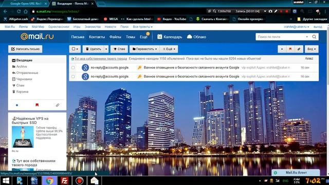Viewport: 329px width, 185px height.
Task: Open the Вид view dropdown
Action: 312,49
